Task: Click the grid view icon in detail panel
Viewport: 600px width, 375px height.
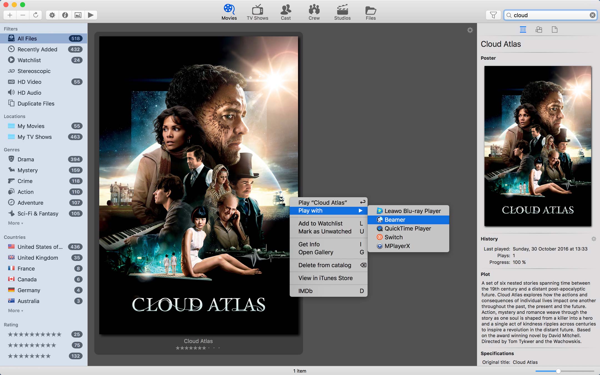Action: (523, 29)
